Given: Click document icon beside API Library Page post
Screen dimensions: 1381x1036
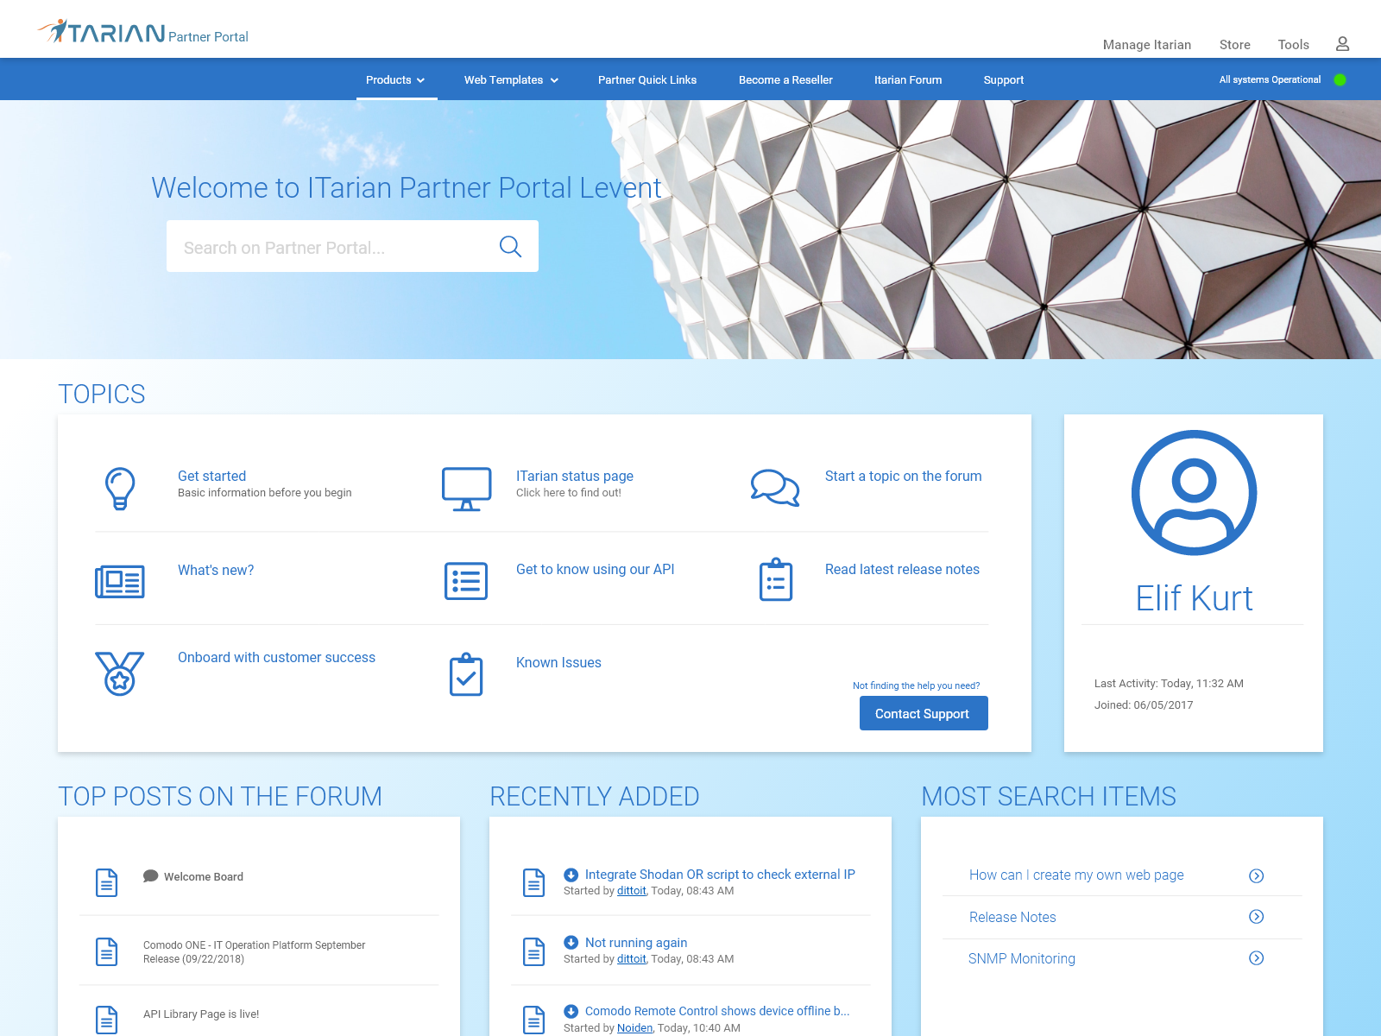Looking at the screenshot, I should tap(106, 1020).
